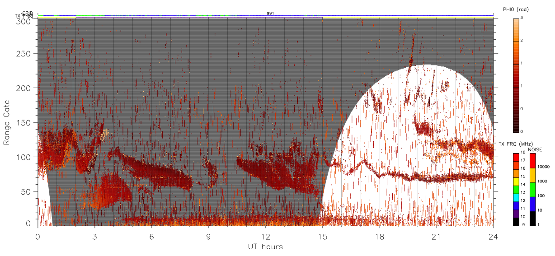
Task: Click the NOISE legend value "1000"
Action: [542, 181]
